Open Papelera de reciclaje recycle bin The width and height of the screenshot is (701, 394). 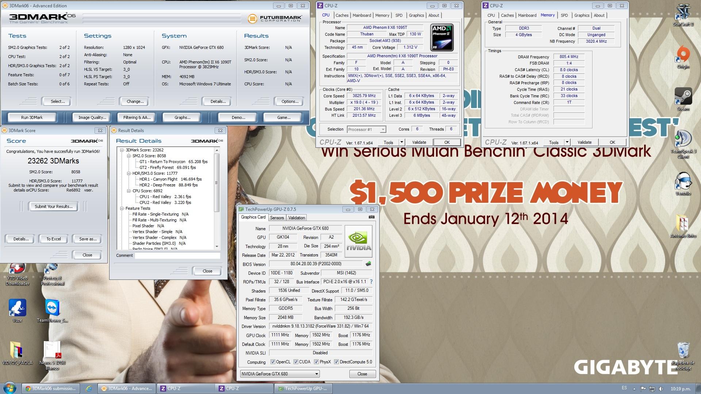point(683,356)
